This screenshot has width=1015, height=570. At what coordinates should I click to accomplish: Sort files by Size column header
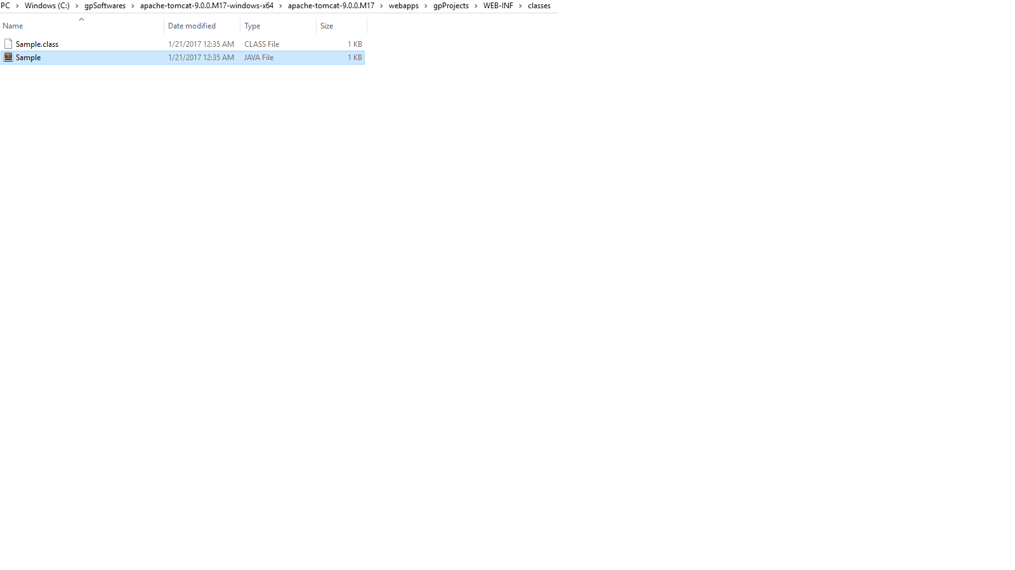point(327,26)
